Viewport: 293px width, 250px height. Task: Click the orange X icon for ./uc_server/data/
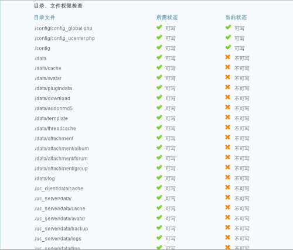pyautogui.click(x=227, y=197)
